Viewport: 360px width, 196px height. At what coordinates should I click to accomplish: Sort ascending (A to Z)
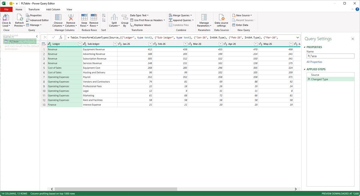[x=104, y=15]
